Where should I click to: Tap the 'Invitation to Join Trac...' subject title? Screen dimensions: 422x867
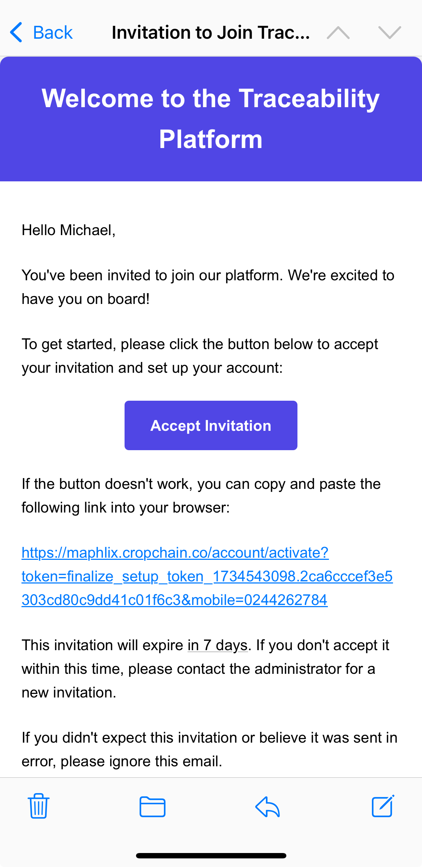(210, 32)
